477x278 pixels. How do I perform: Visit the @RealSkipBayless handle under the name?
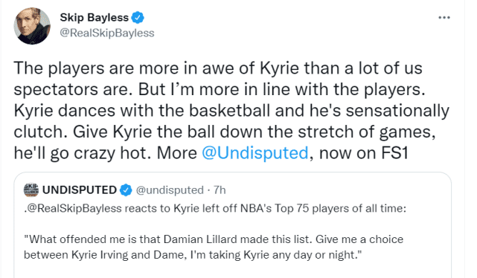(x=107, y=33)
